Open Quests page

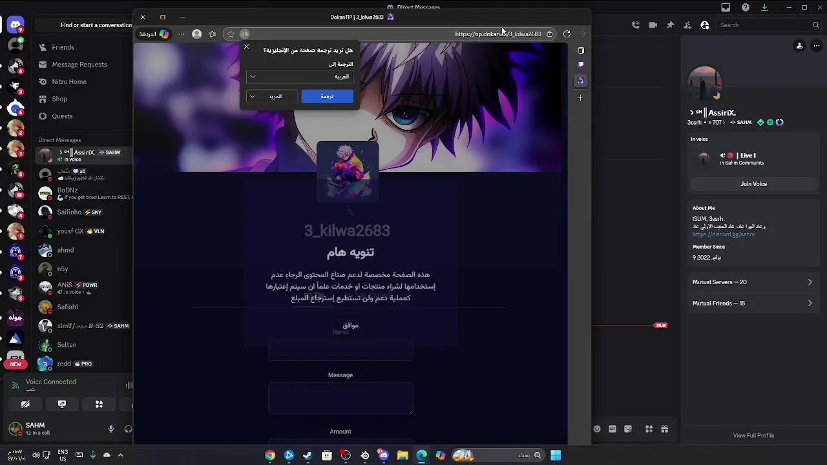click(x=83, y=116)
